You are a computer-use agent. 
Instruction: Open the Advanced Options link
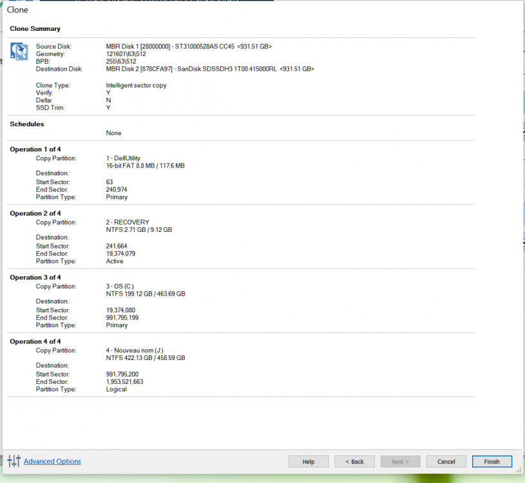tap(52, 461)
